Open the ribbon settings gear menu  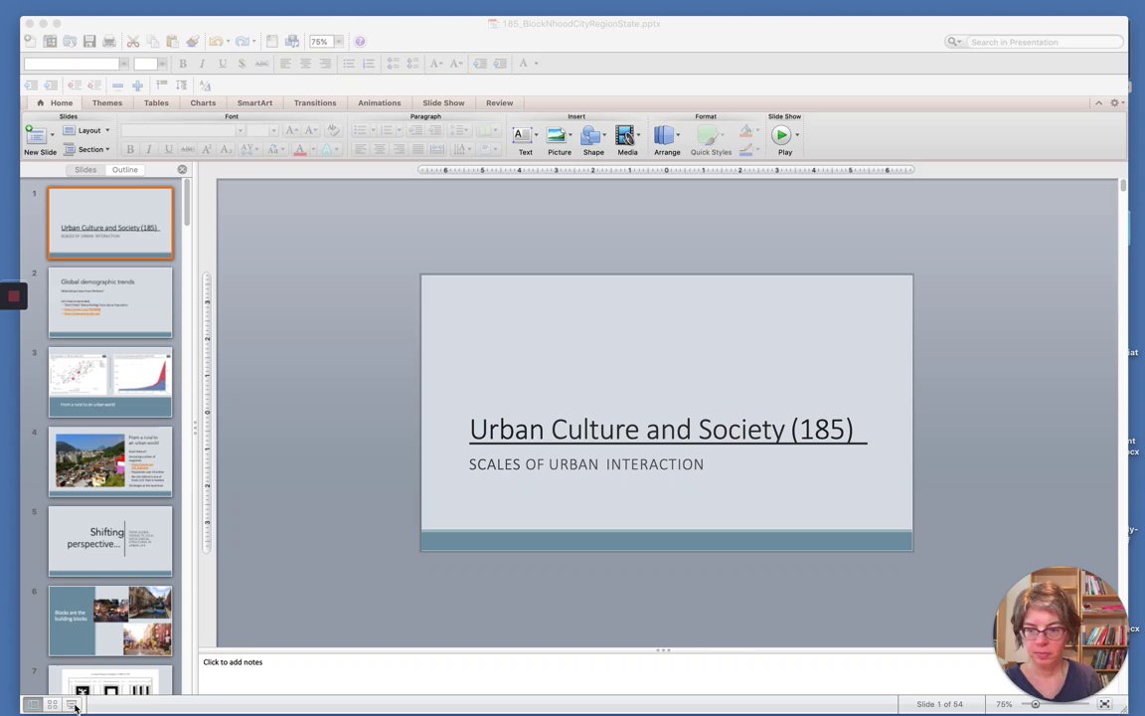click(x=1115, y=103)
